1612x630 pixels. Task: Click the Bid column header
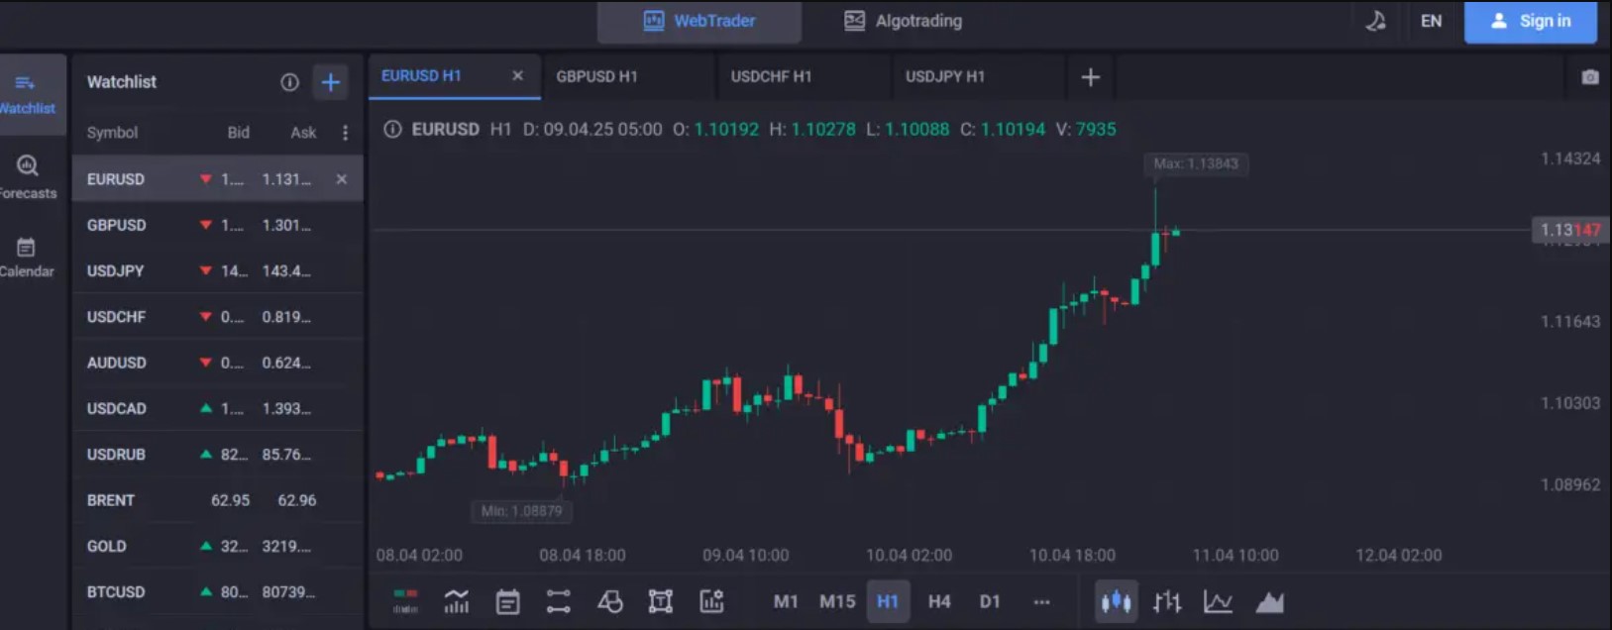point(238,133)
